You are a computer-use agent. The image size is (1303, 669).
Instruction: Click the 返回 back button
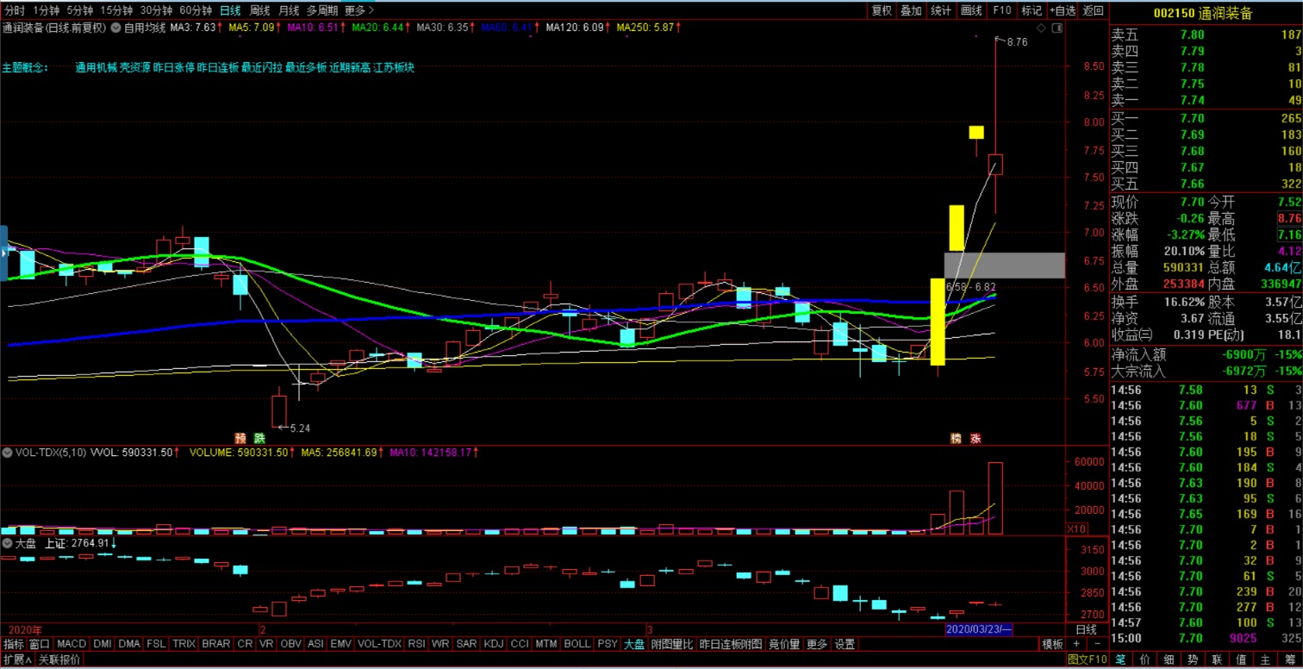[x=1093, y=10]
